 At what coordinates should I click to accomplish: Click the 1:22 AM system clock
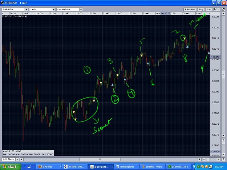[x=219, y=167]
